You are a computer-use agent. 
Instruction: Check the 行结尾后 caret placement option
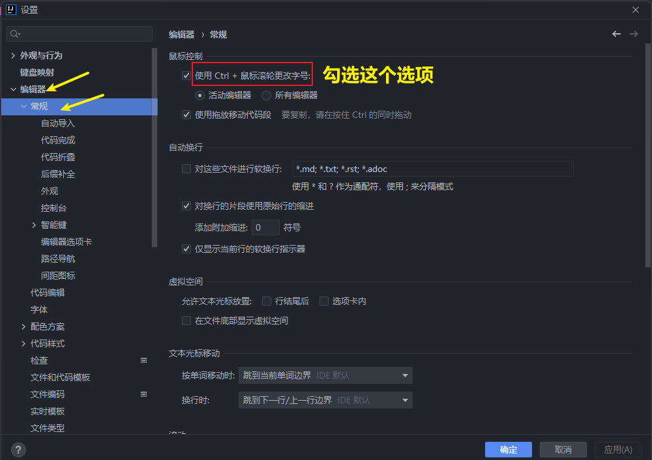click(x=267, y=301)
